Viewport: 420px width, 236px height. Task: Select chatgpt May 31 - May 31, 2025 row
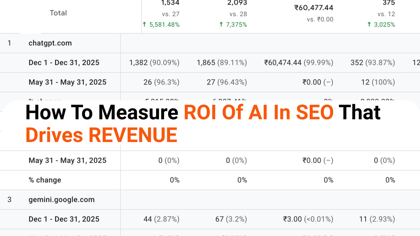coord(210,82)
